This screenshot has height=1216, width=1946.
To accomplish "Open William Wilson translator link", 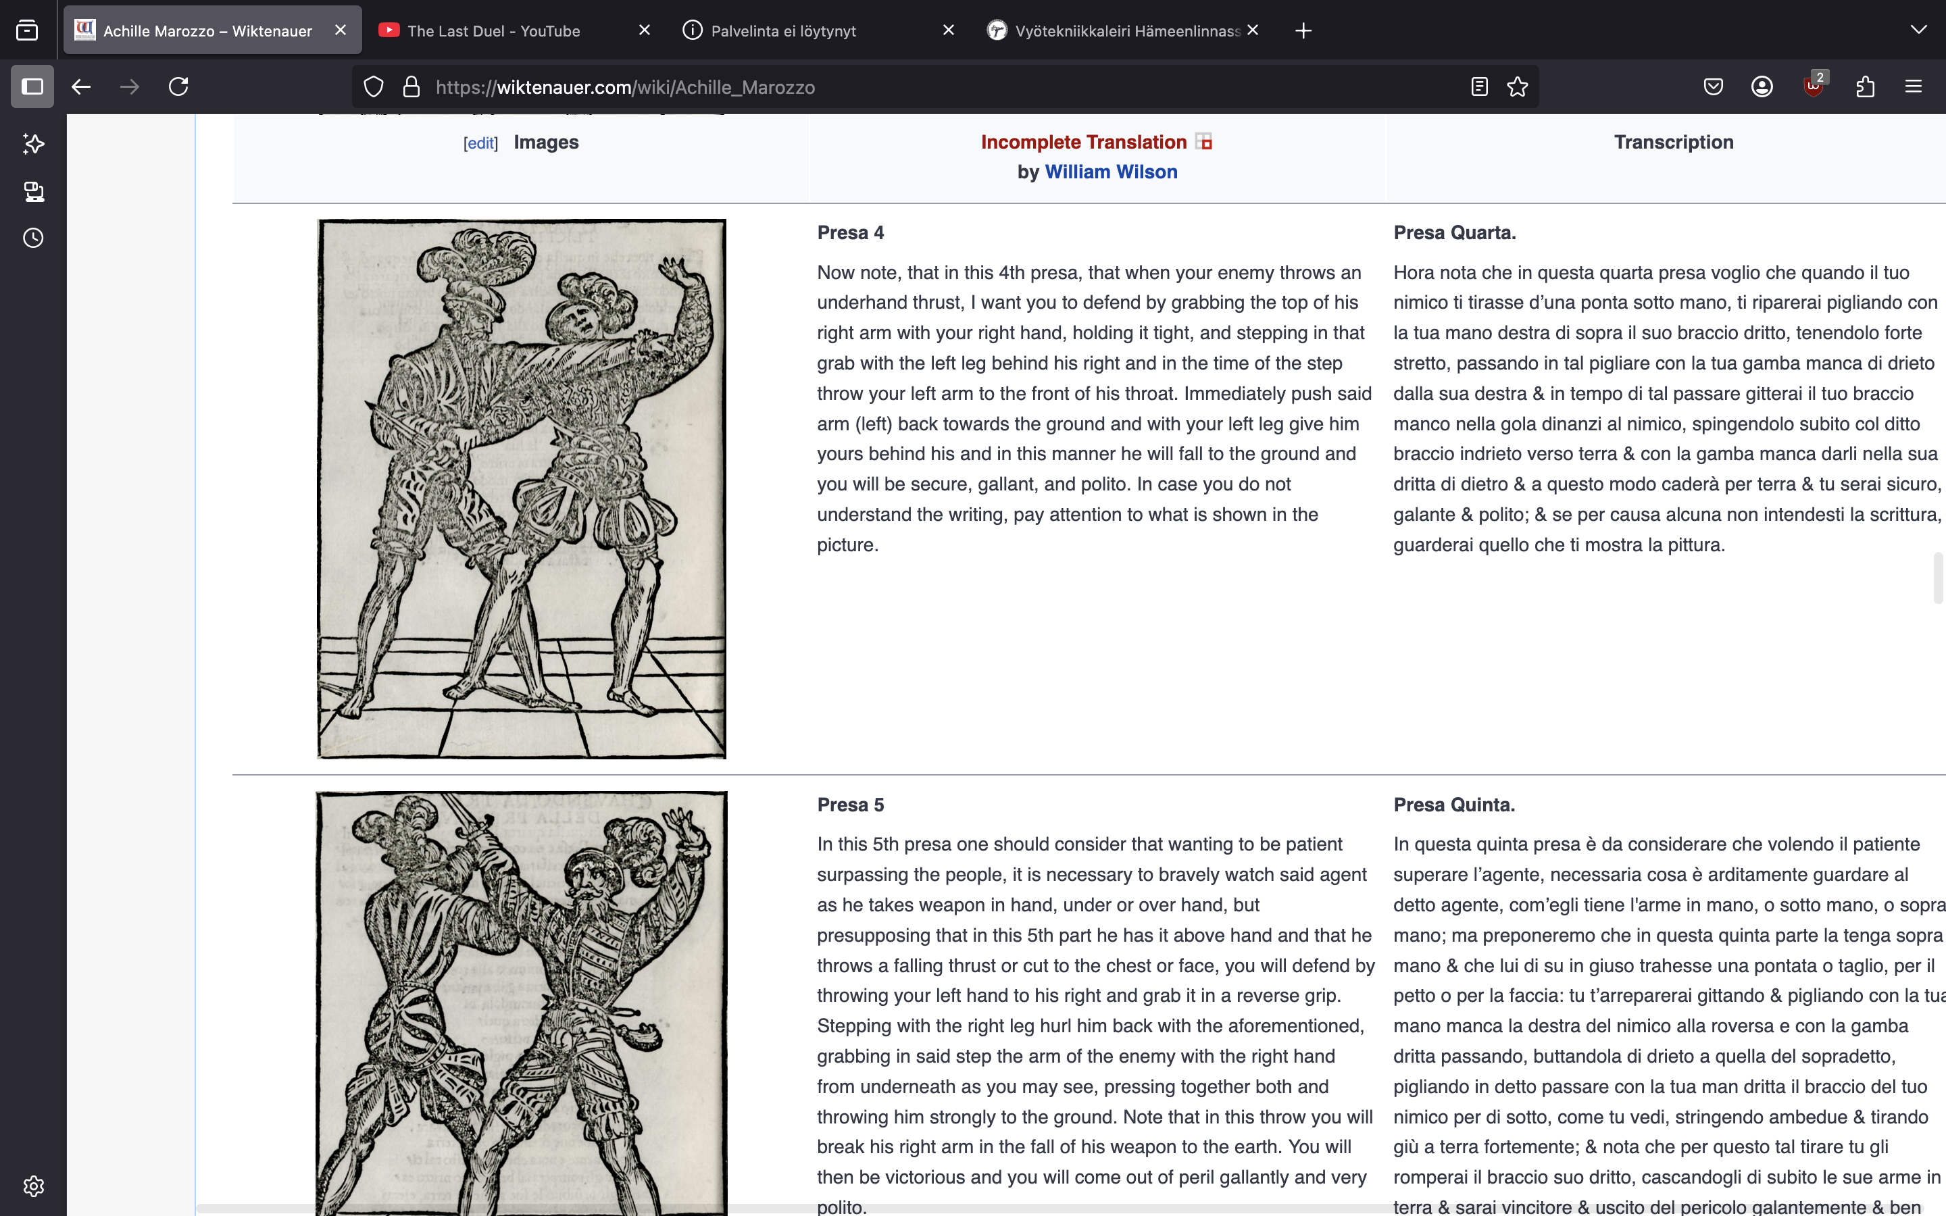I will [1111, 172].
